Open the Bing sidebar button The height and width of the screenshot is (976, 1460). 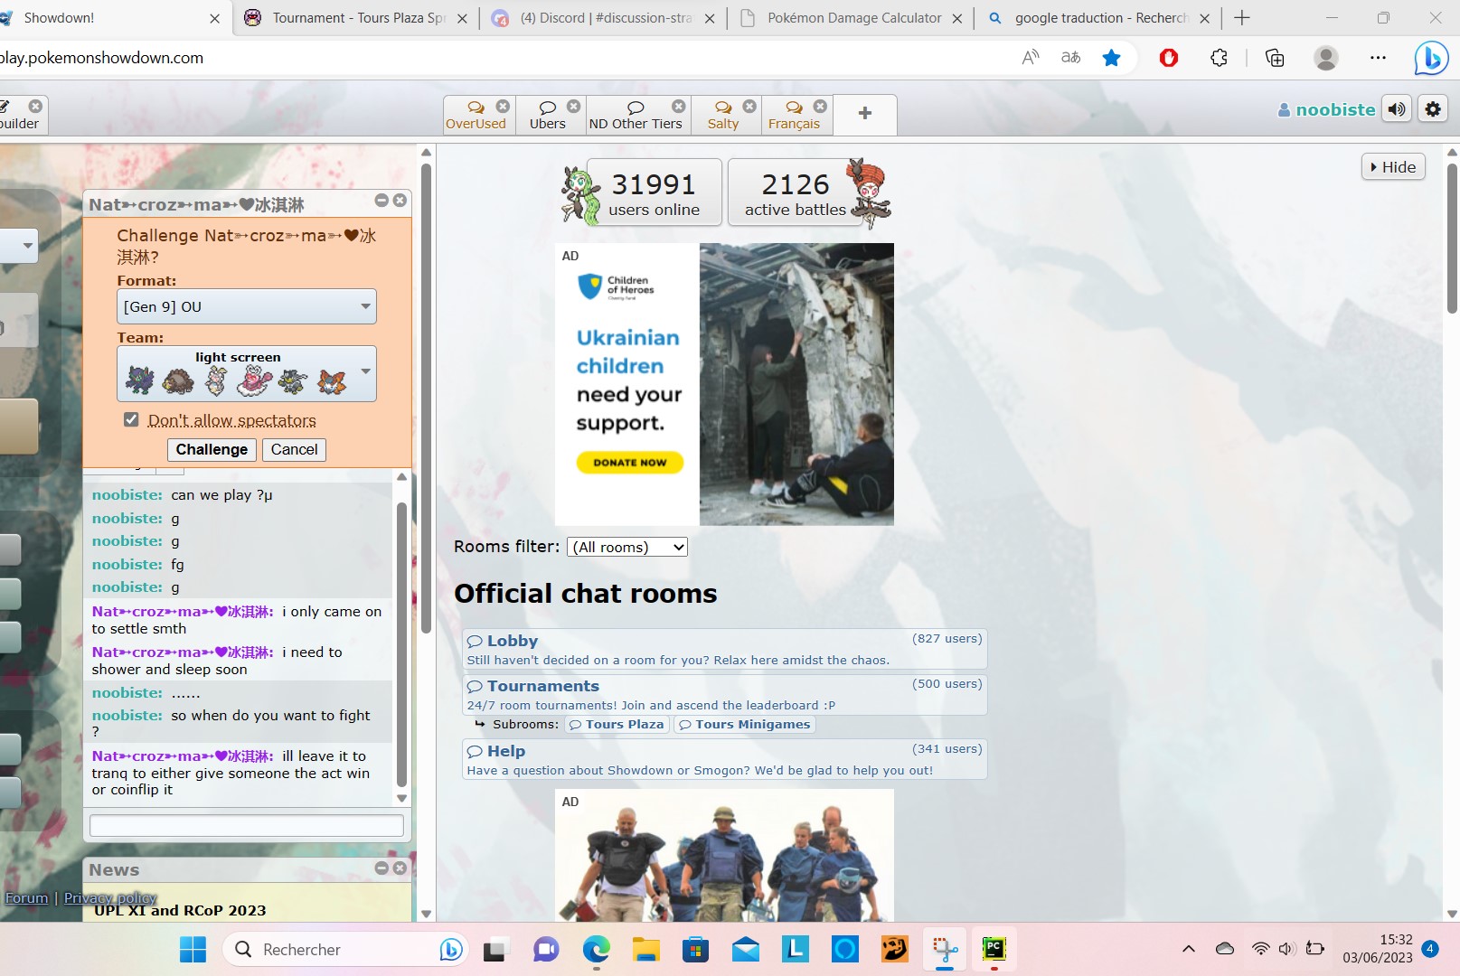(x=1432, y=58)
